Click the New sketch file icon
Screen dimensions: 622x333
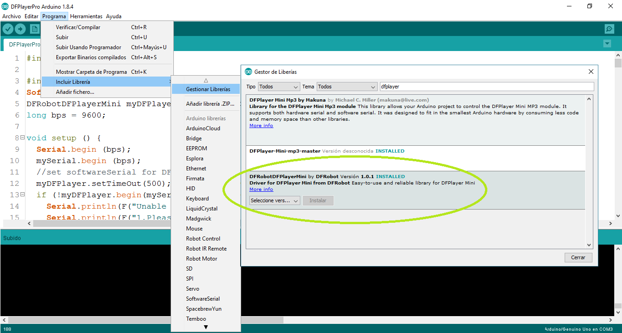click(35, 29)
